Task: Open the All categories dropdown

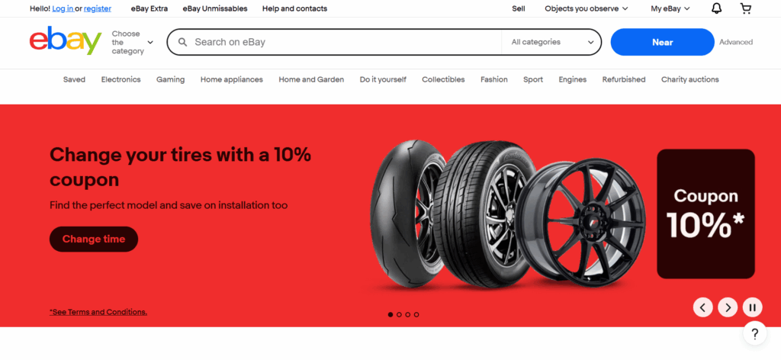Action: [x=552, y=42]
